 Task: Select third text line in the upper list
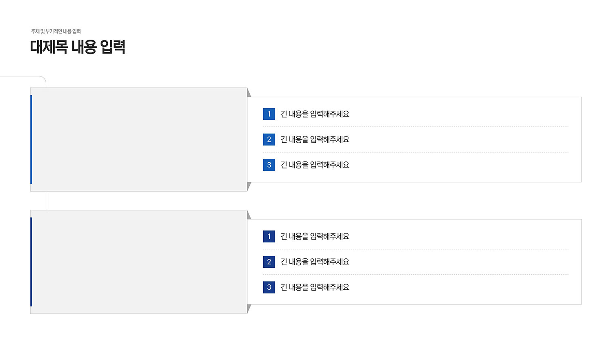click(x=315, y=165)
